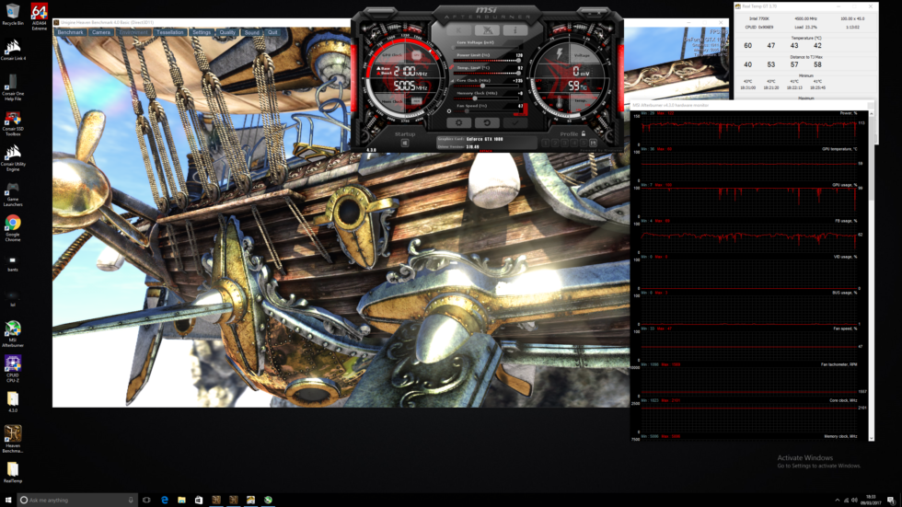Image resolution: width=902 pixels, height=507 pixels.
Task: Open the Kombustor K button in Afterburner
Action: click(x=458, y=29)
